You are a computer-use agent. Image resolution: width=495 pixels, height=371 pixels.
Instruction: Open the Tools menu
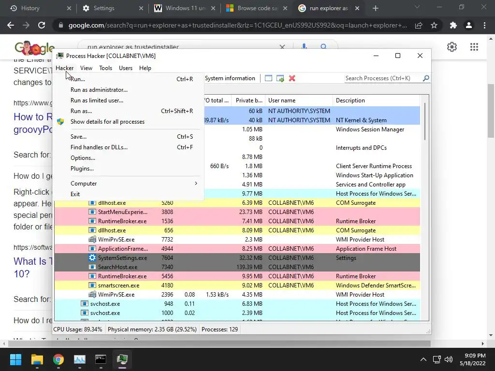point(105,68)
